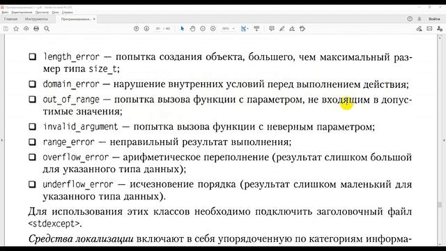
Task: Zoom out with the minus icon
Action: (x=203, y=29)
